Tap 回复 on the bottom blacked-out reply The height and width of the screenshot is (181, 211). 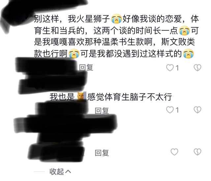(102, 153)
